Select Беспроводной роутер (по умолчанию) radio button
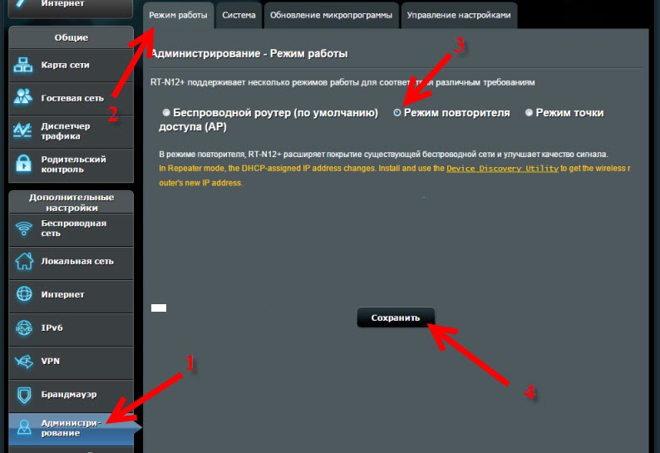 click(x=166, y=112)
